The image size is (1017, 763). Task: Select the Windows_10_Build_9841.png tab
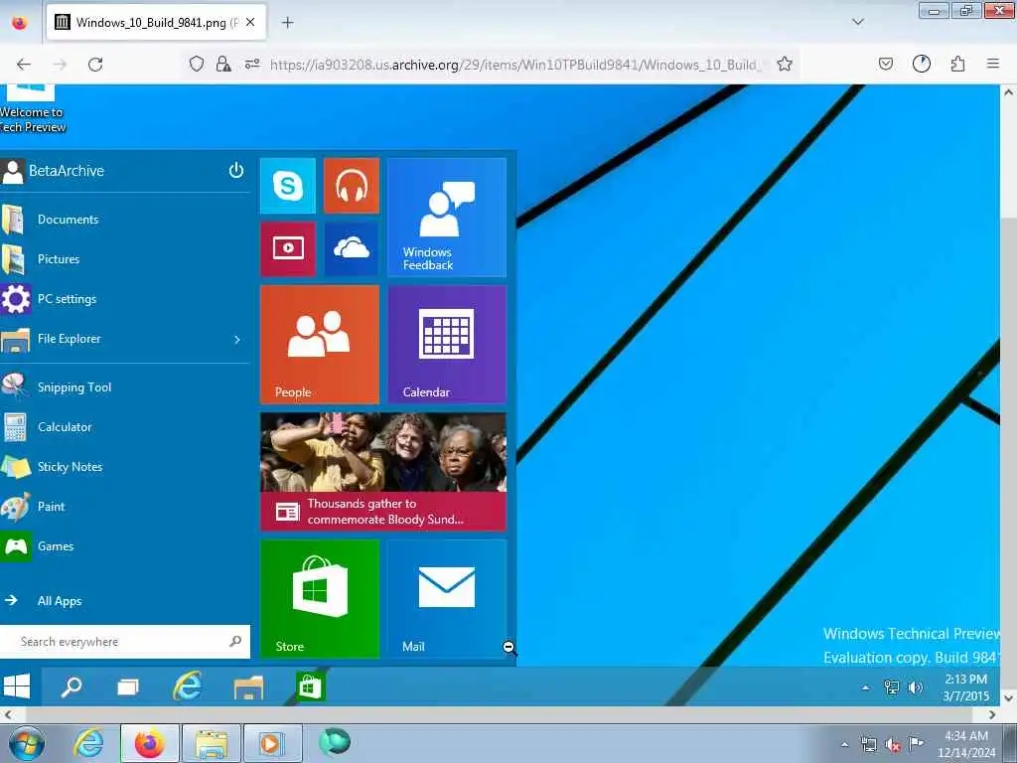coord(156,22)
